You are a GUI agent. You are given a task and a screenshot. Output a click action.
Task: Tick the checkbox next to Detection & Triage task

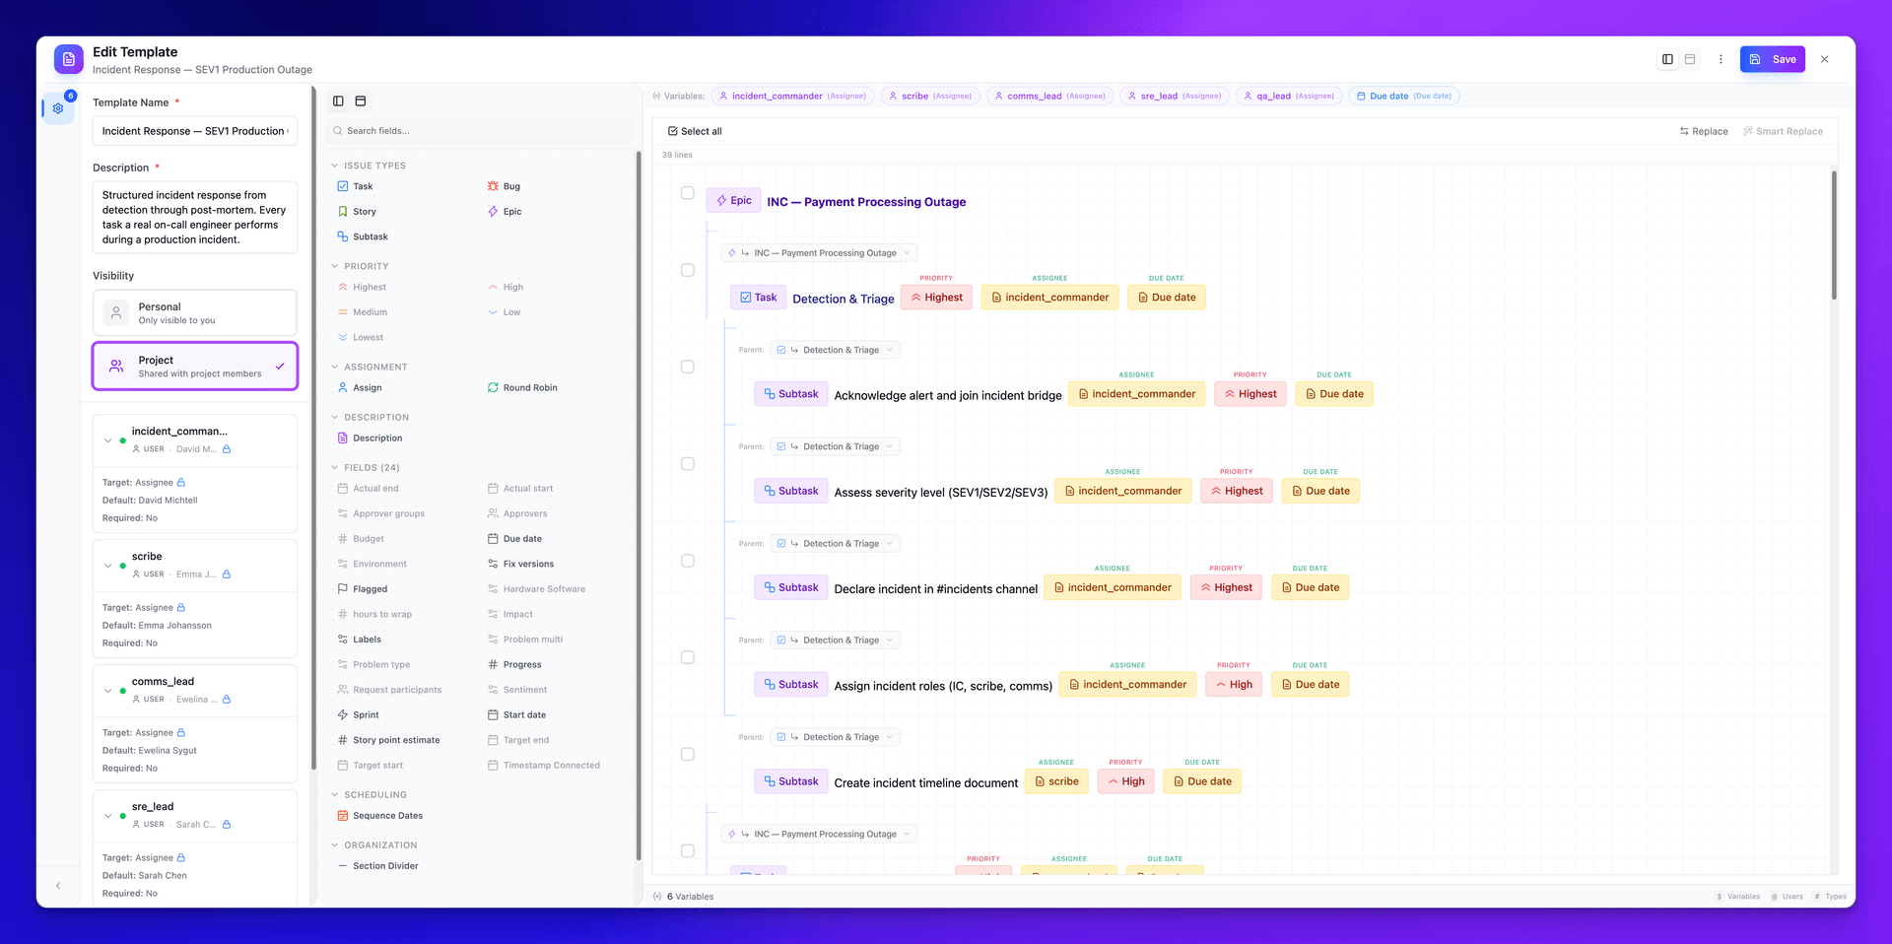(x=688, y=268)
